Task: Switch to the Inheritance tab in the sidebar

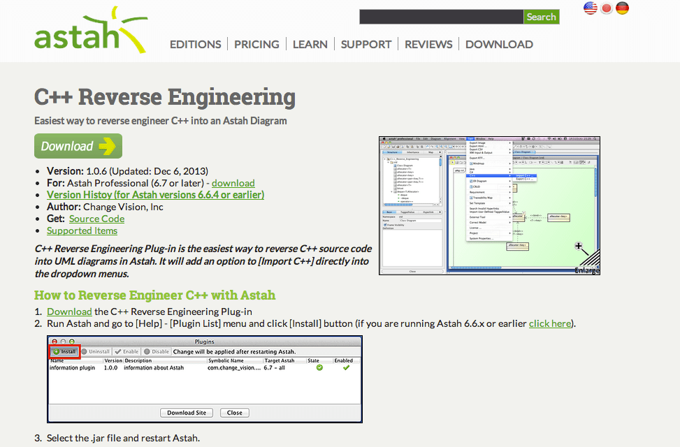Action: (x=412, y=152)
